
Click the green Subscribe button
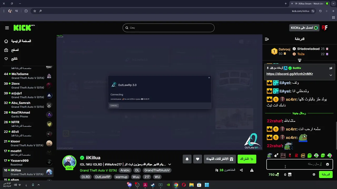click(247, 159)
